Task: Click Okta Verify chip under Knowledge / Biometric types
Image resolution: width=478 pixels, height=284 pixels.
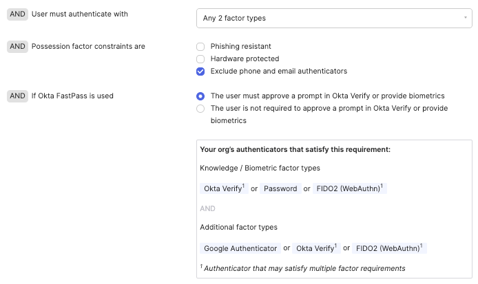Action: click(223, 188)
